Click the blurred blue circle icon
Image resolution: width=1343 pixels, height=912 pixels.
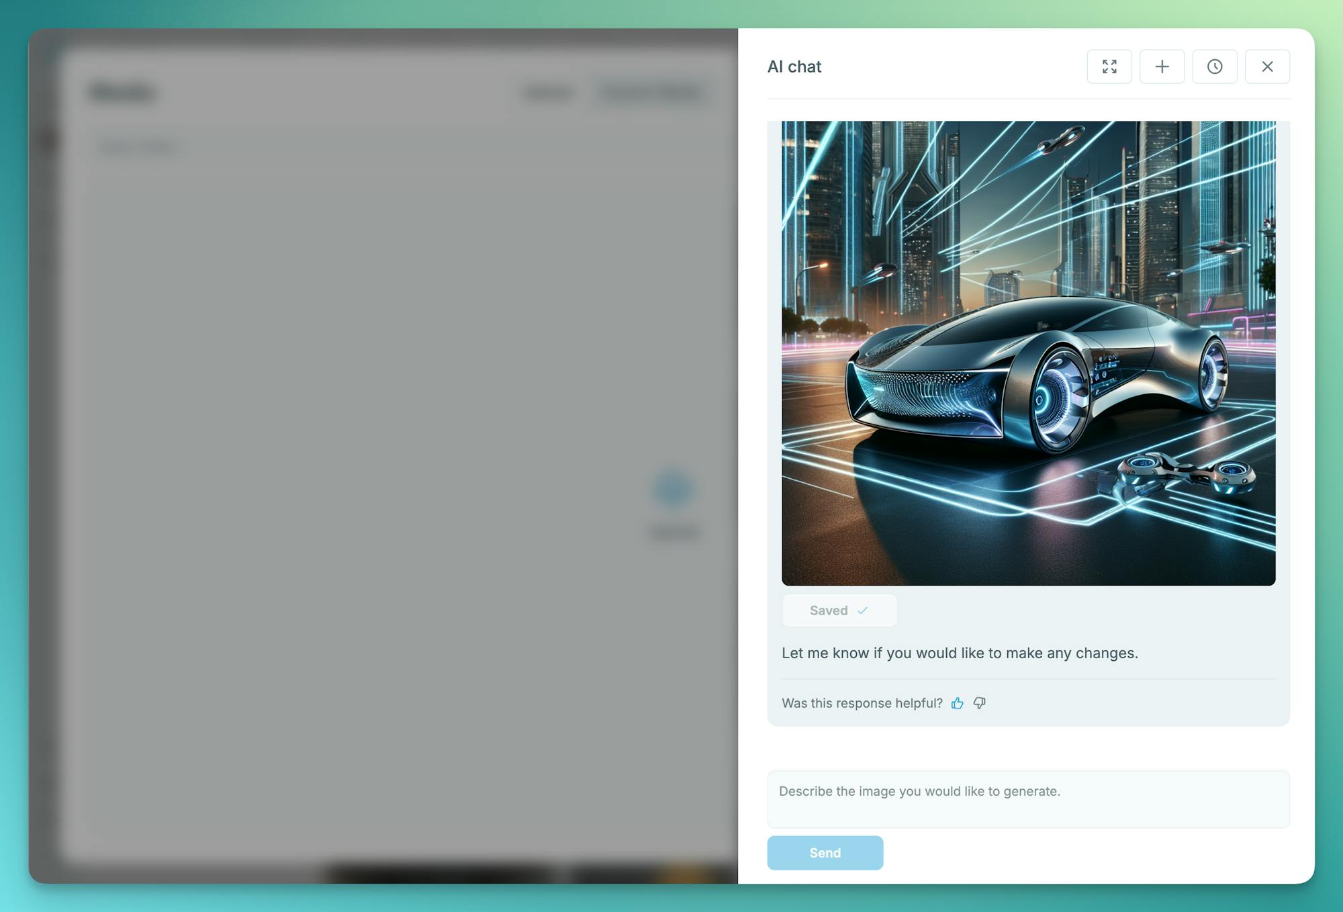672,488
